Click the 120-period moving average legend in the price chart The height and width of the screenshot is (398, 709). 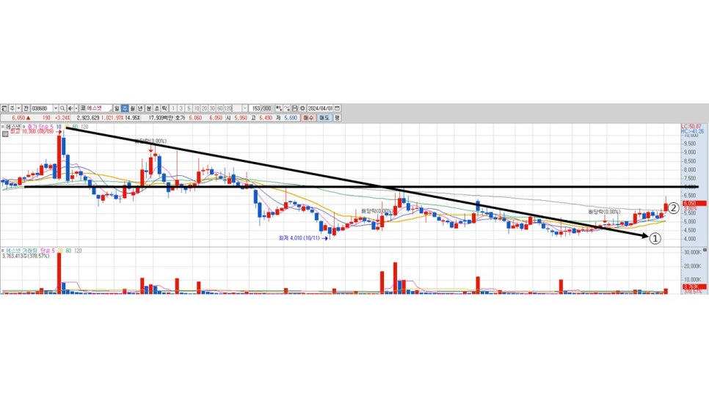click(84, 127)
